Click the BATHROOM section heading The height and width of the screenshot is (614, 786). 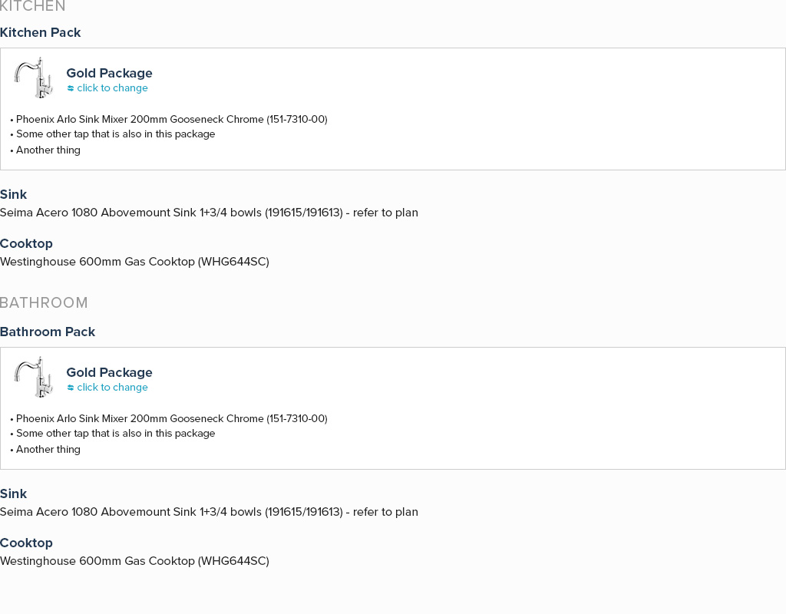click(x=44, y=303)
